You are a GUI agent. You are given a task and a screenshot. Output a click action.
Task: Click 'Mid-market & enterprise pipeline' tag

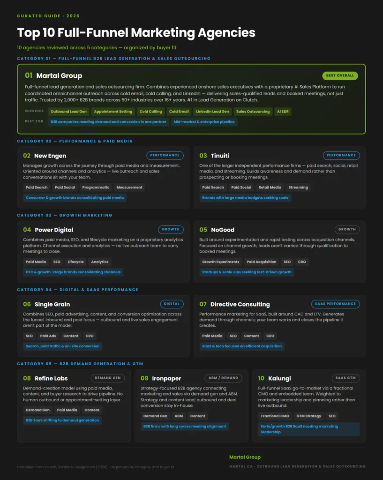[204, 122]
